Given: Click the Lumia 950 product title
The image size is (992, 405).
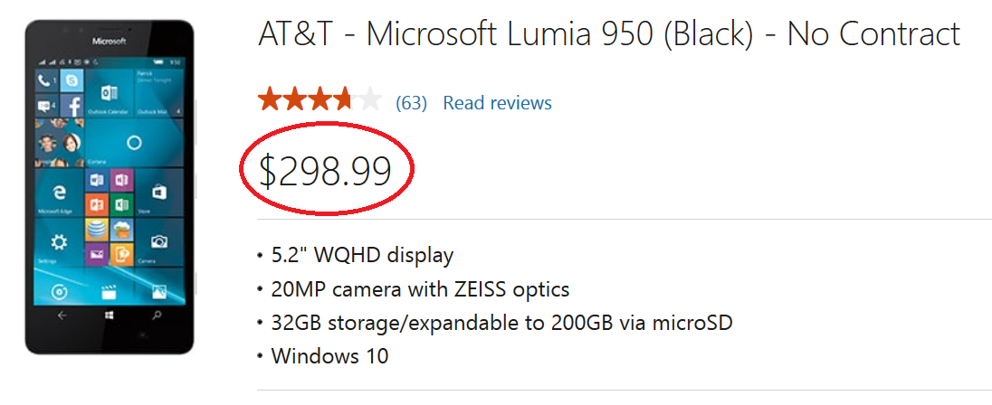Looking at the screenshot, I should [609, 35].
